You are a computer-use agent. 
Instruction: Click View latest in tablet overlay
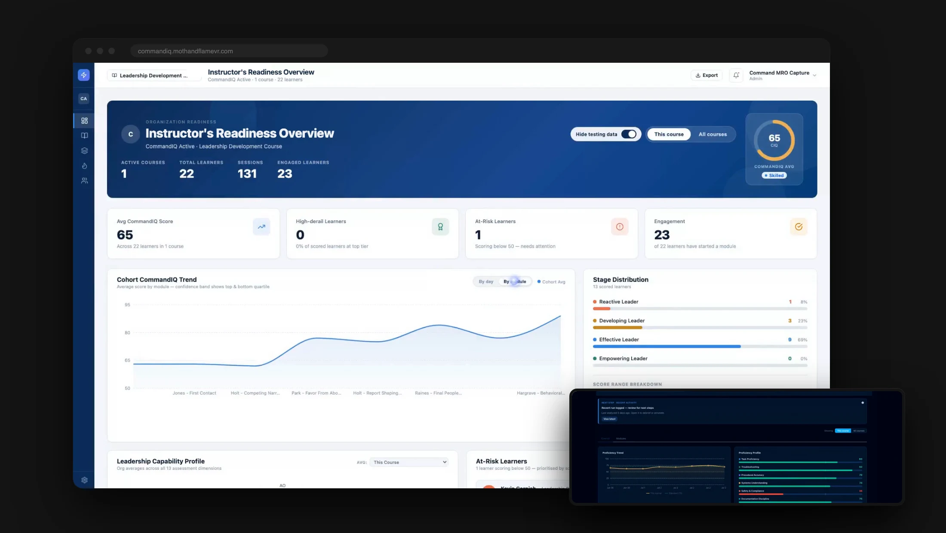tap(609, 419)
